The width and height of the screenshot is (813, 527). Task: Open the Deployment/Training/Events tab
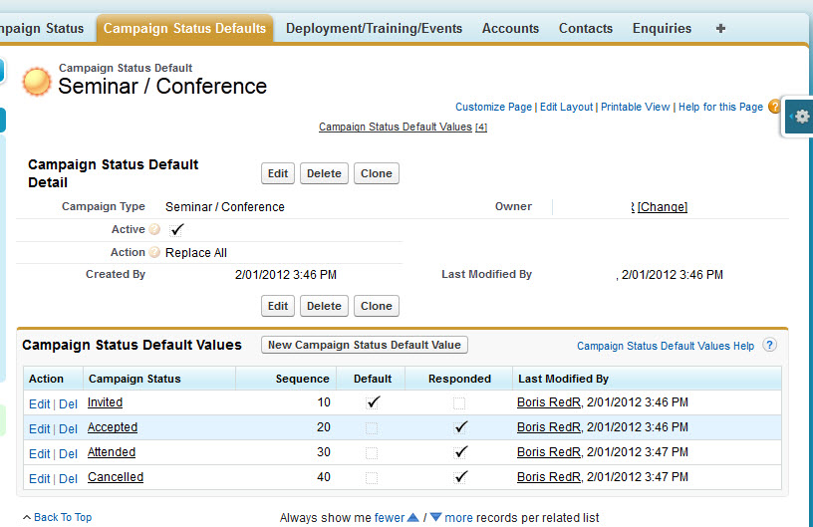click(x=374, y=29)
